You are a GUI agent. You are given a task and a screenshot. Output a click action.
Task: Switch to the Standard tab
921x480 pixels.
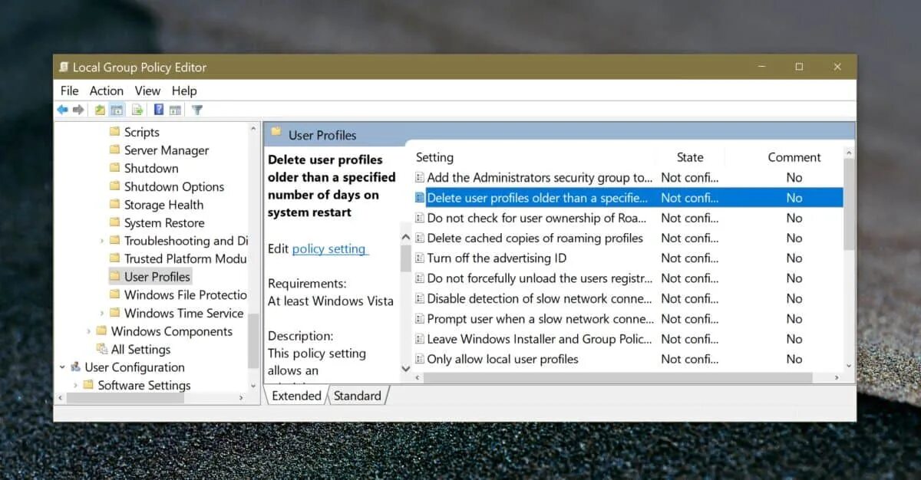358,396
